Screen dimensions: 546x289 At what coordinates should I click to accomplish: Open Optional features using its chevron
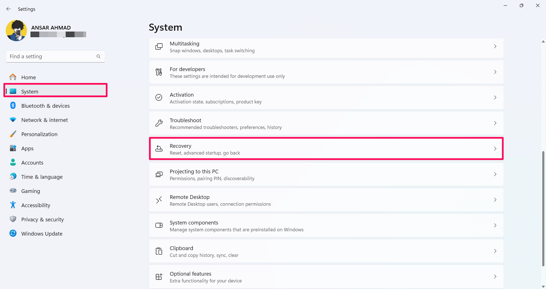495,276
